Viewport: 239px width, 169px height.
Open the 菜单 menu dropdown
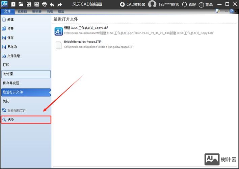[x=206, y=4]
